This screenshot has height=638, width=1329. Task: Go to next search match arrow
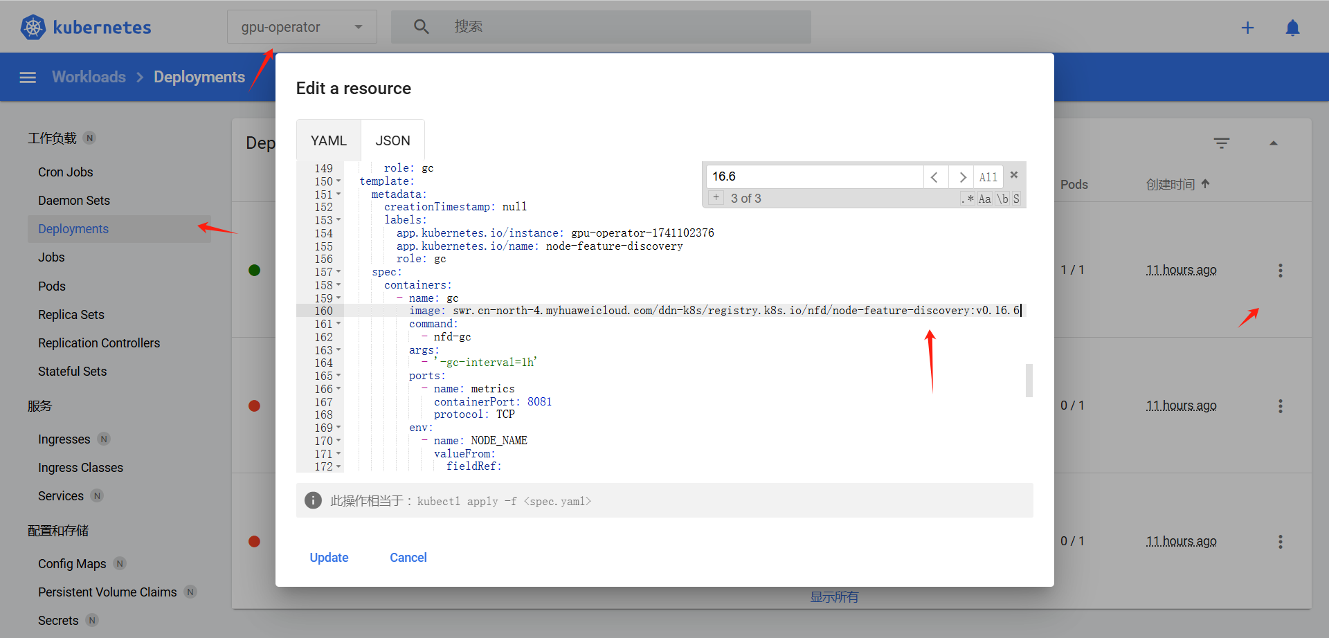tap(962, 177)
